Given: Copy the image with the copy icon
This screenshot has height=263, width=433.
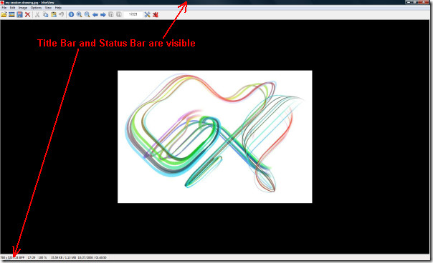Looking at the screenshot, I should pyautogui.click(x=46, y=14).
